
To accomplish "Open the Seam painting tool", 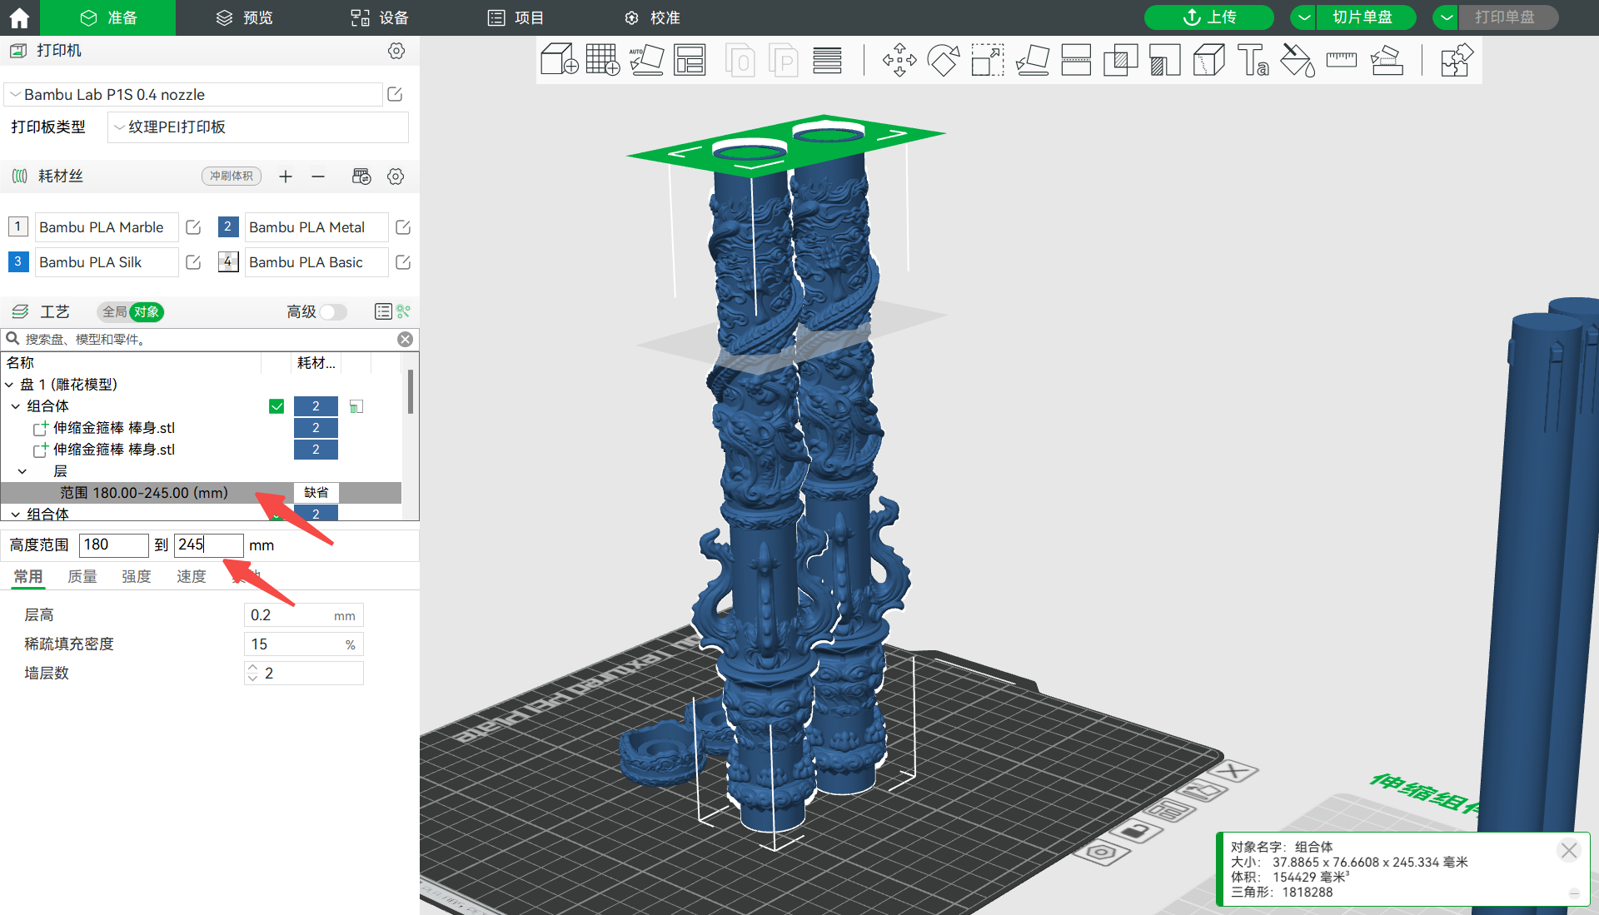I will (x=1208, y=60).
